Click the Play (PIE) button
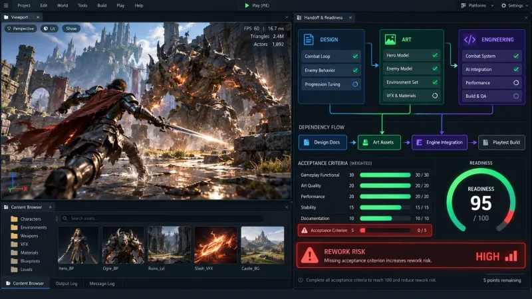Image resolution: width=532 pixels, height=299 pixels. [x=257, y=5]
